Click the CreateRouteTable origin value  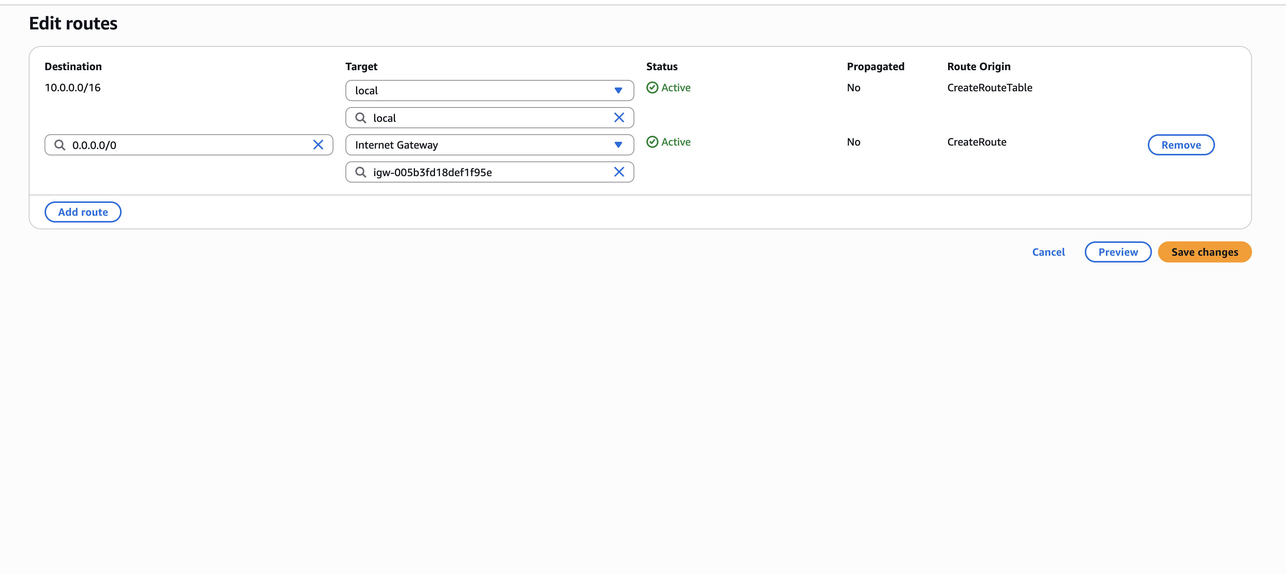990,88
